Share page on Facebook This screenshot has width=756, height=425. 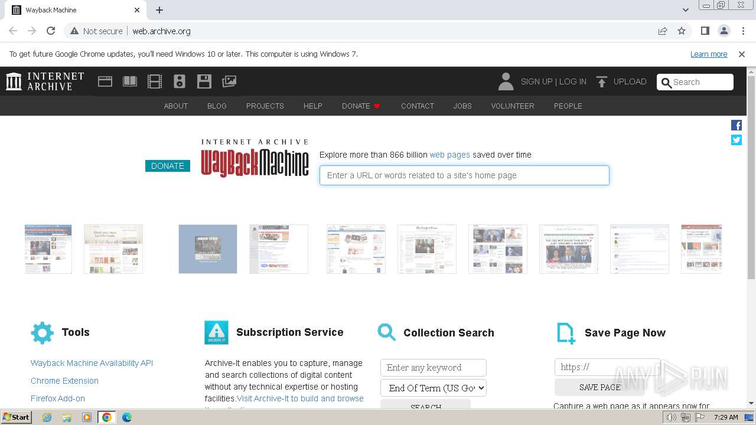point(737,125)
